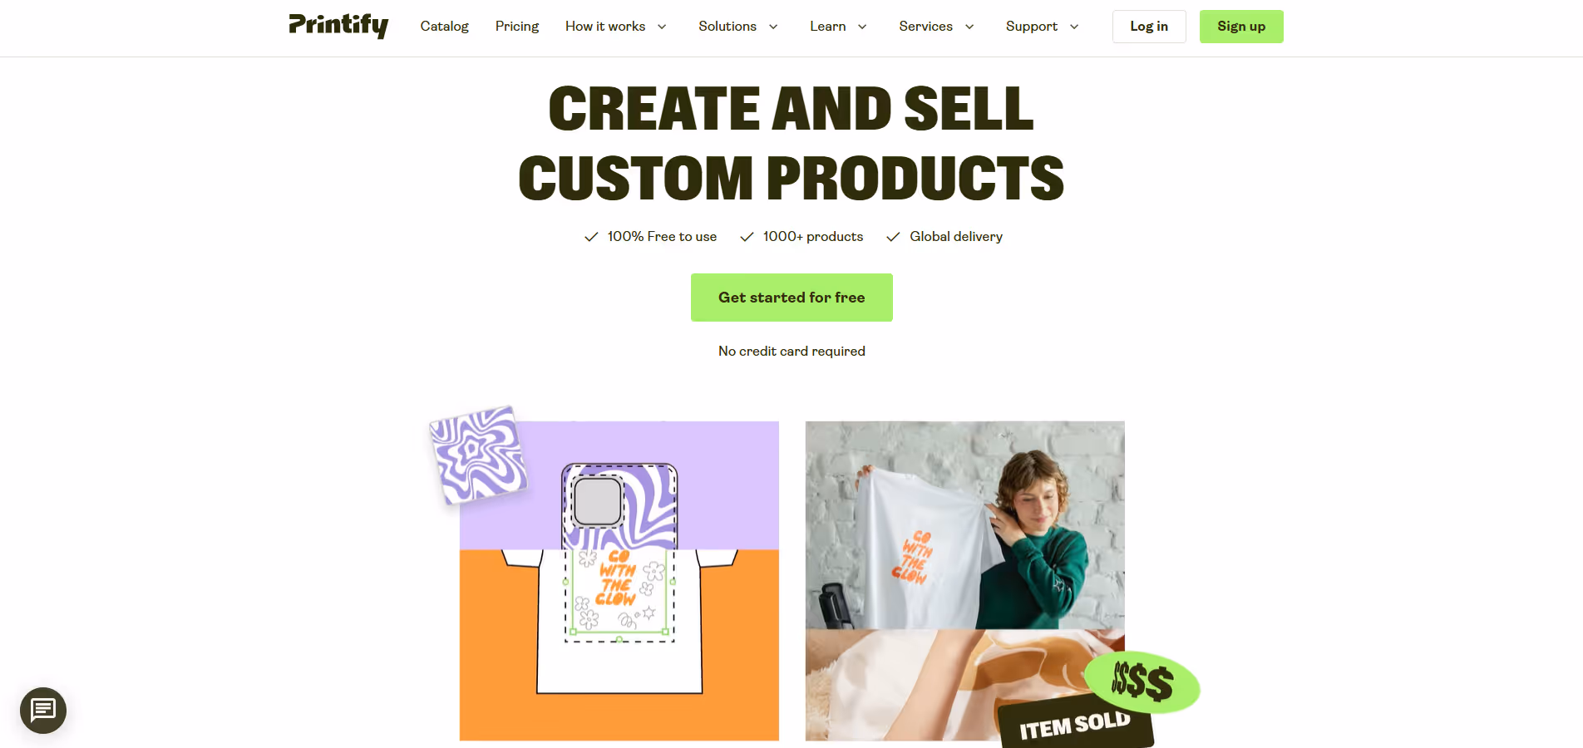The height and width of the screenshot is (748, 1583).
Task: Click the Log in button
Action: 1149,27
